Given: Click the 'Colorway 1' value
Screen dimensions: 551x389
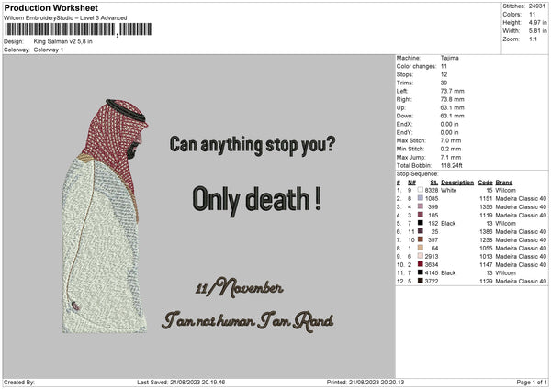Looking at the screenshot, I should click(x=49, y=50).
